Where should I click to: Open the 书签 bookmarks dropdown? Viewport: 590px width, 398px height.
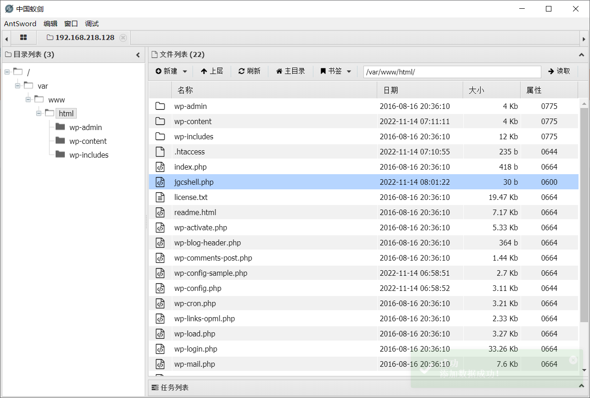click(x=336, y=71)
